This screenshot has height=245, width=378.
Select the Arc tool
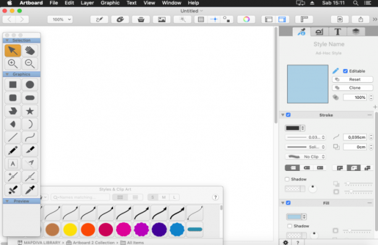click(30, 124)
